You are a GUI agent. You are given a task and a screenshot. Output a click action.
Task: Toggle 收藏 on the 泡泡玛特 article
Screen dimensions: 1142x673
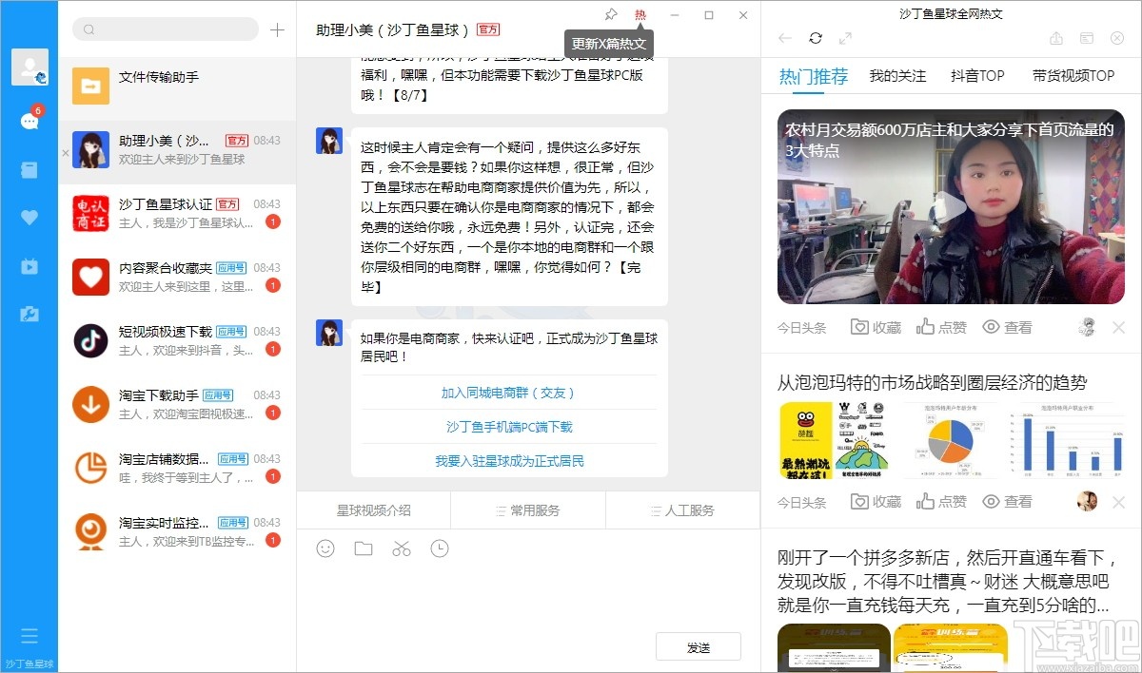click(x=875, y=501)
